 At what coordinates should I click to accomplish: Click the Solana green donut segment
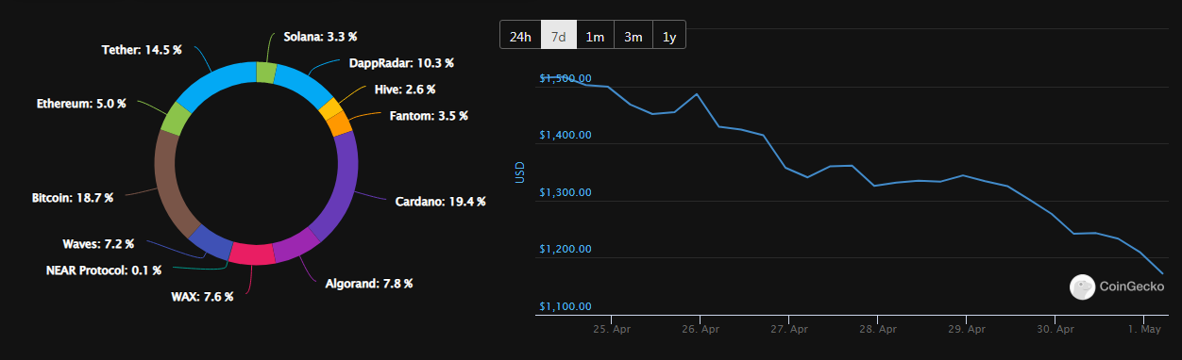pos(266,74)
